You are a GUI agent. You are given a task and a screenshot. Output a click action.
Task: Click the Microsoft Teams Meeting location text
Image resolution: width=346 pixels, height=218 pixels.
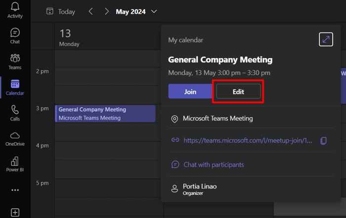coord(218,119)
